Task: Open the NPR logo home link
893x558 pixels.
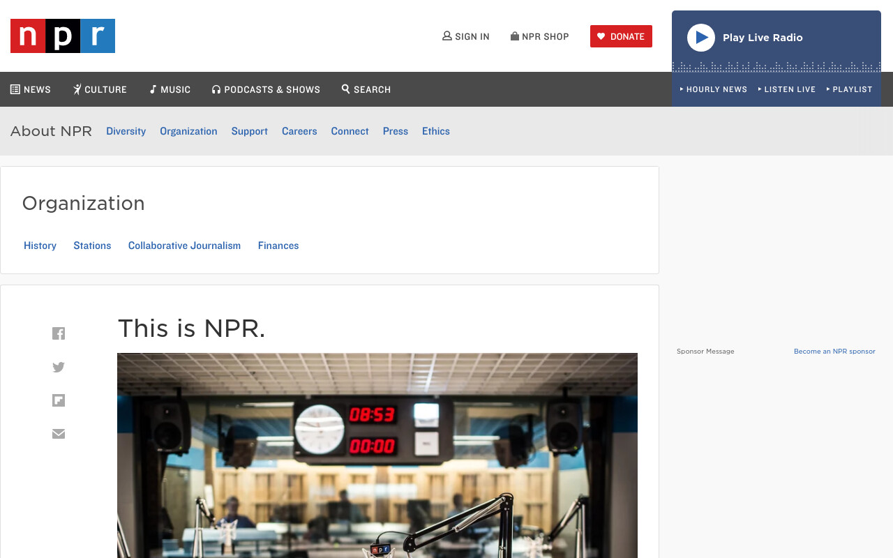Action: (63, 36)
